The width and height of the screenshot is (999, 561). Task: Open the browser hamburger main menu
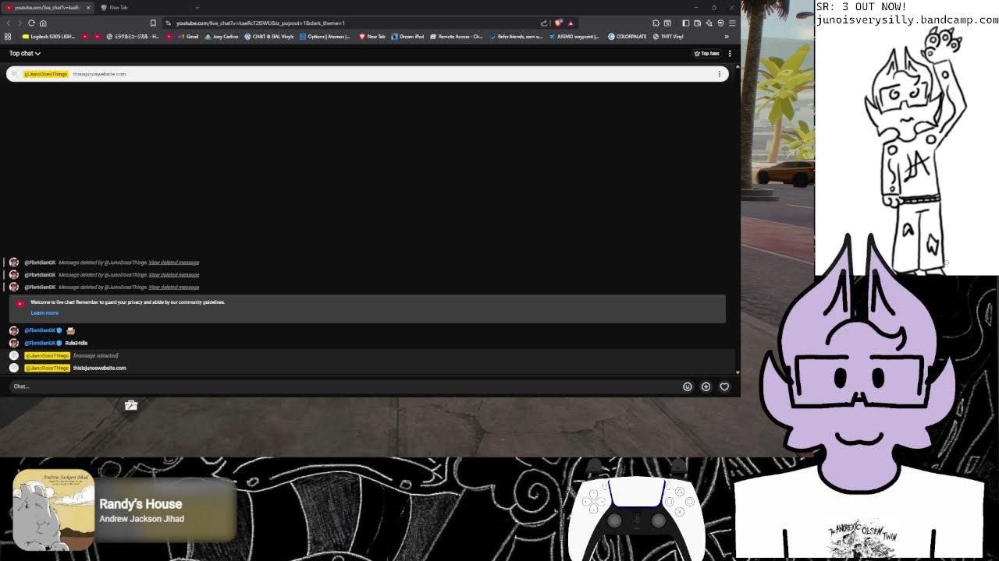click(732, 23)
